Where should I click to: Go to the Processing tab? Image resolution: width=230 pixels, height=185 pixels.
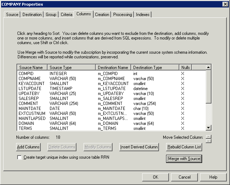coord(122,15)
